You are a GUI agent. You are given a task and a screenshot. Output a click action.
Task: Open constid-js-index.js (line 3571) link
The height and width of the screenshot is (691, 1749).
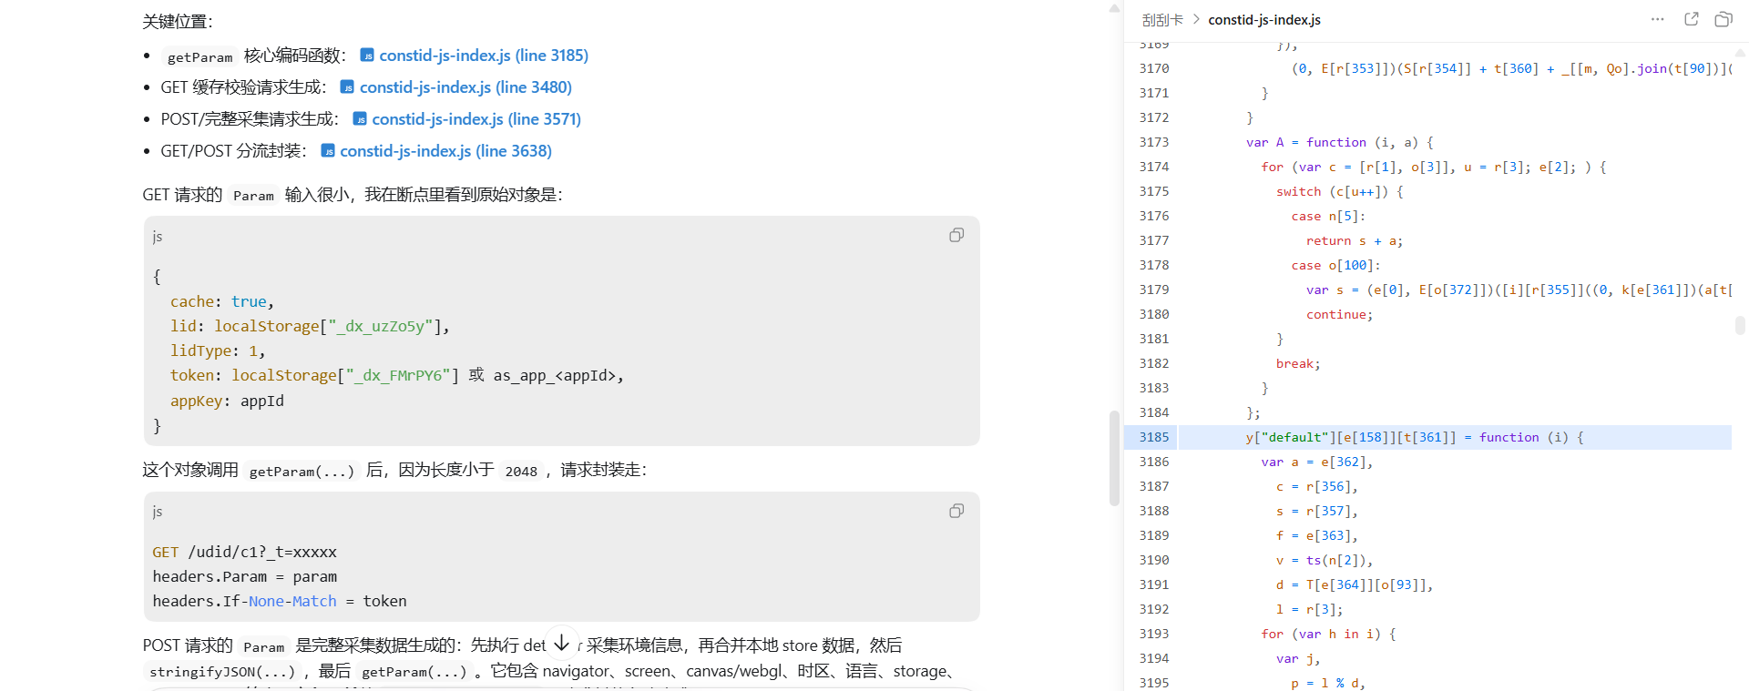[x=476, y=119]
